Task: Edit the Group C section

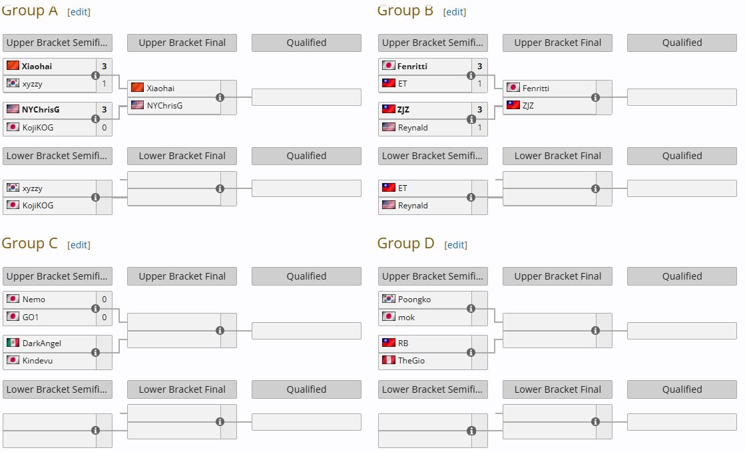Action: click(79, 245)
